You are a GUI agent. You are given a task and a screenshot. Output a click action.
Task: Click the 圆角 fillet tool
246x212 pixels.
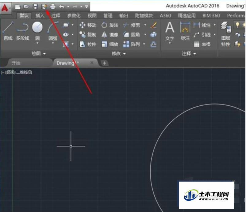pyautogui.click(x=132, y=35)
